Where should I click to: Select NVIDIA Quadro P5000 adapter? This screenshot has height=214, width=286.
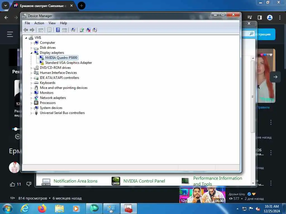pyautogui.click(x=61, y=58)
